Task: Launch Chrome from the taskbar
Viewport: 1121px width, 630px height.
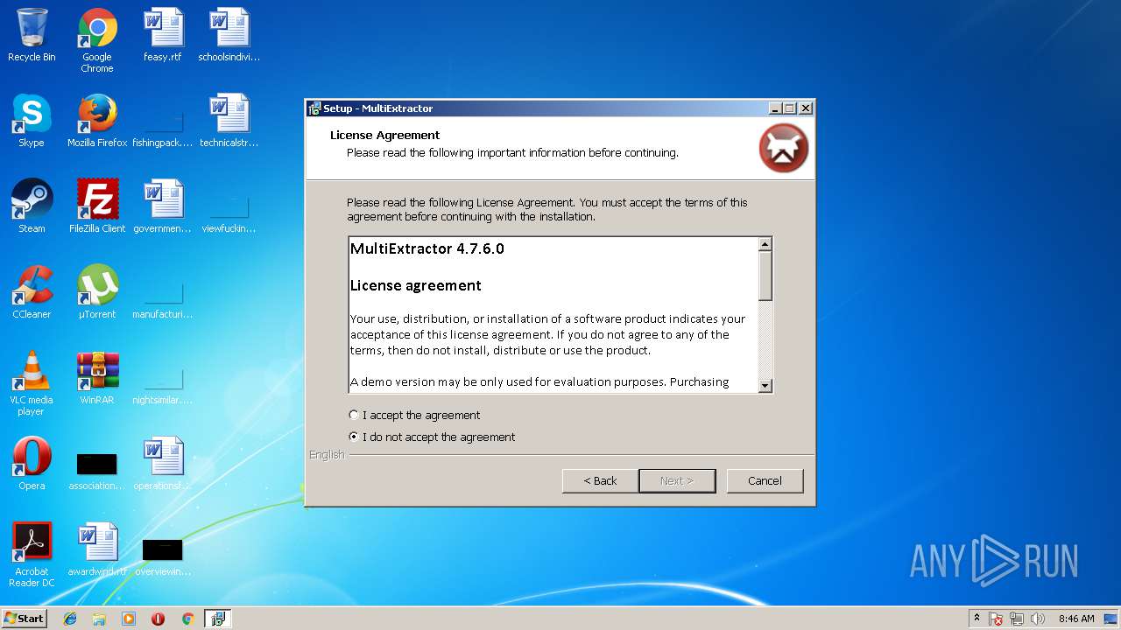Action: click(x=187, y=619)
